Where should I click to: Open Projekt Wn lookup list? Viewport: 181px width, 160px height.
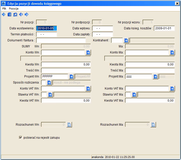click(x=71, y=76)
